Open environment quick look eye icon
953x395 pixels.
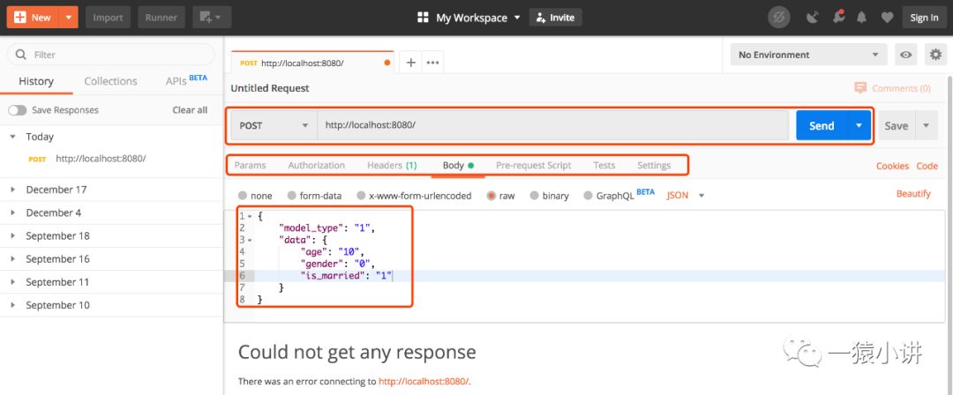pos(905,55)
